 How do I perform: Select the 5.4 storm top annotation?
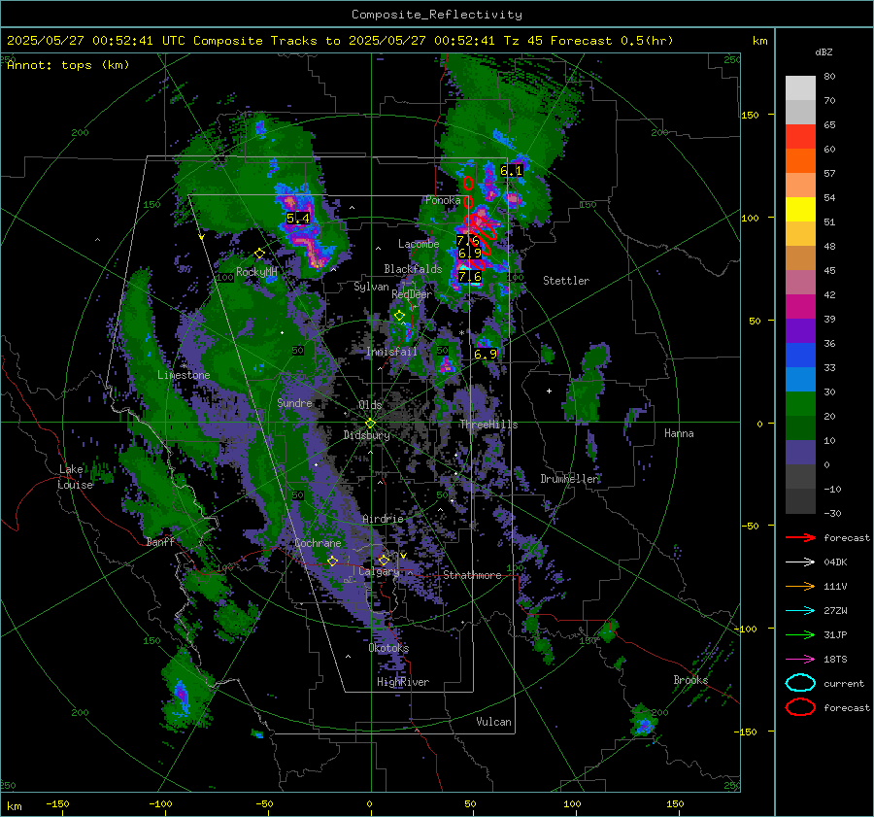tap(298, 218)
